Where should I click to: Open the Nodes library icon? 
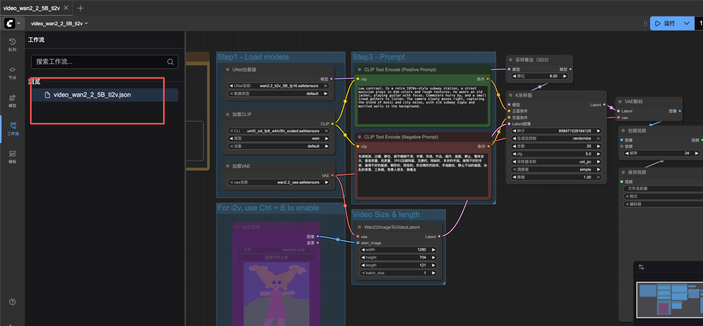point(12,72)
